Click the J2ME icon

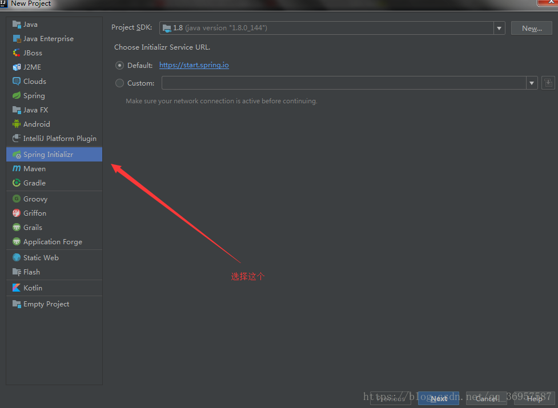[17, 67]
